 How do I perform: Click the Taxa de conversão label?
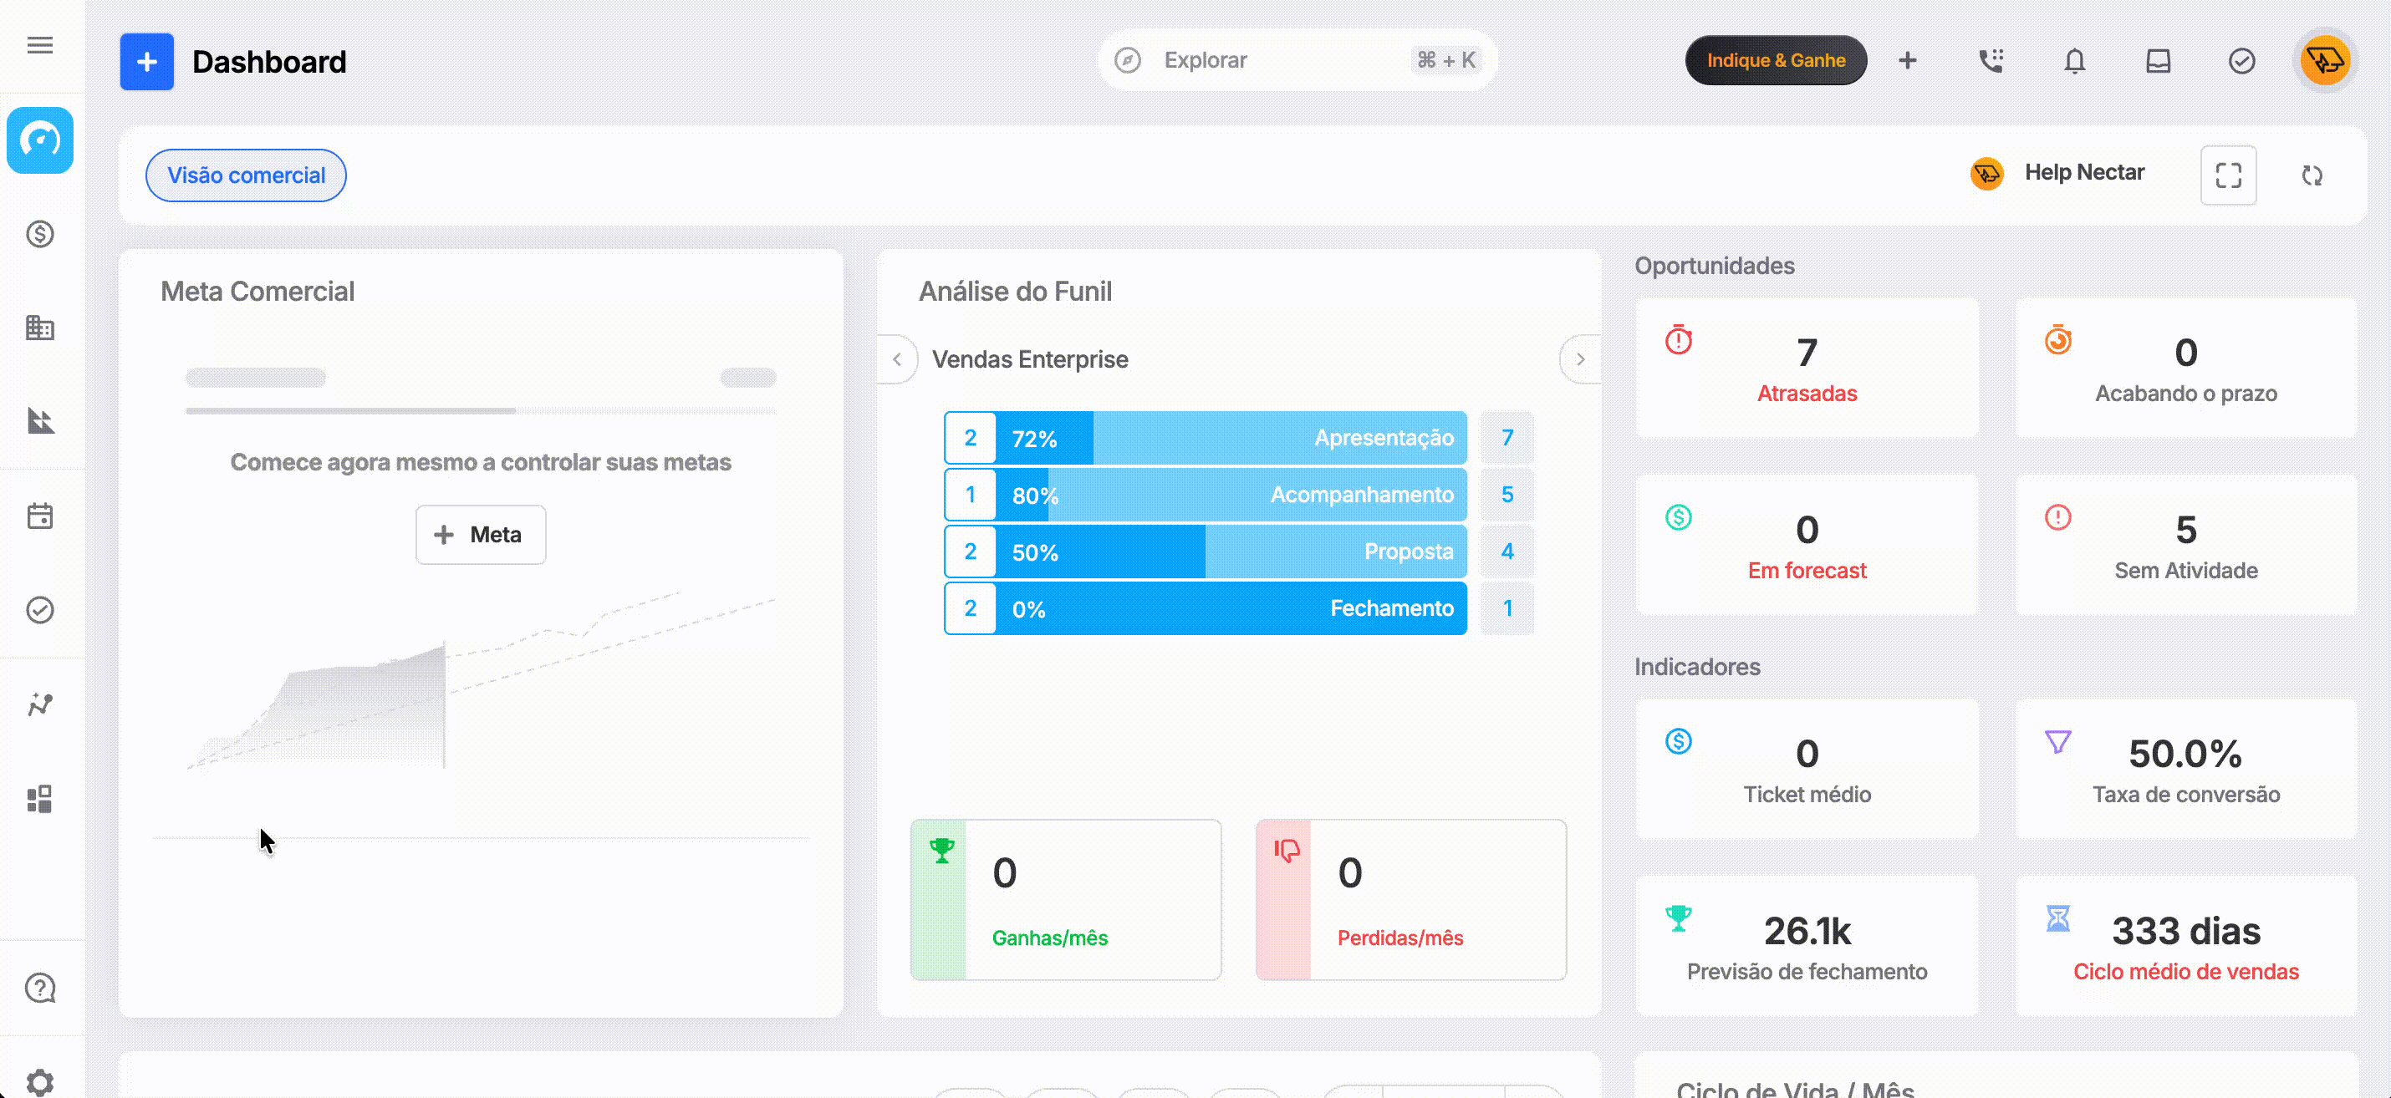tap(2186, 795)
